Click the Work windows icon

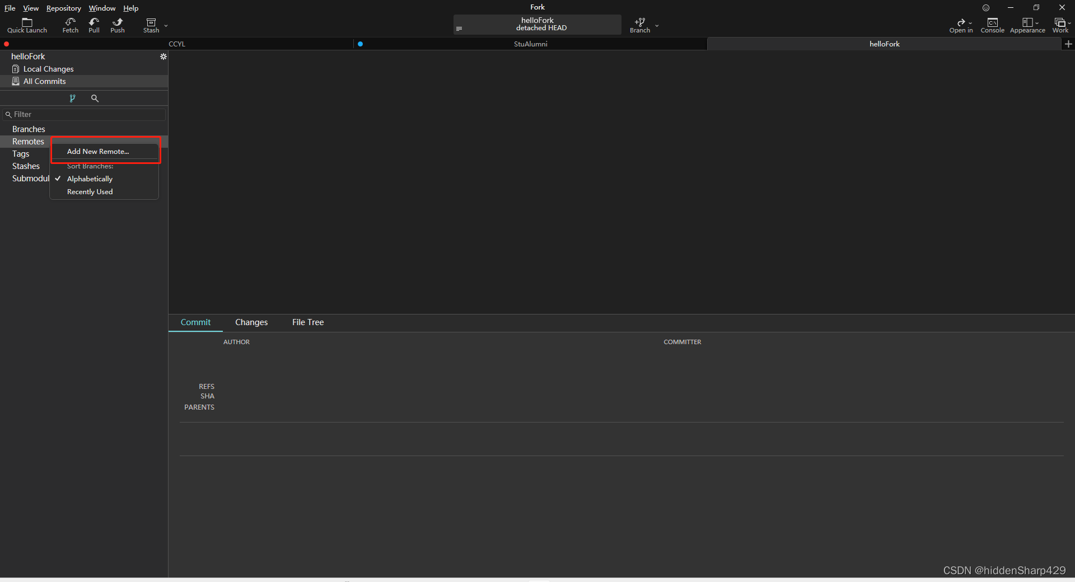click(1059, 22)
